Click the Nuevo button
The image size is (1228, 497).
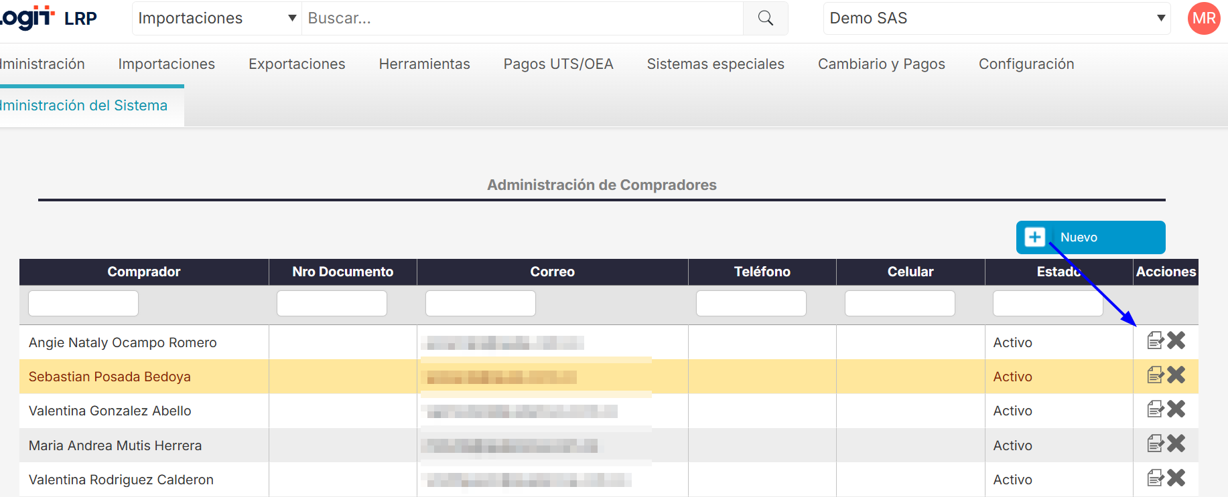1091,237
